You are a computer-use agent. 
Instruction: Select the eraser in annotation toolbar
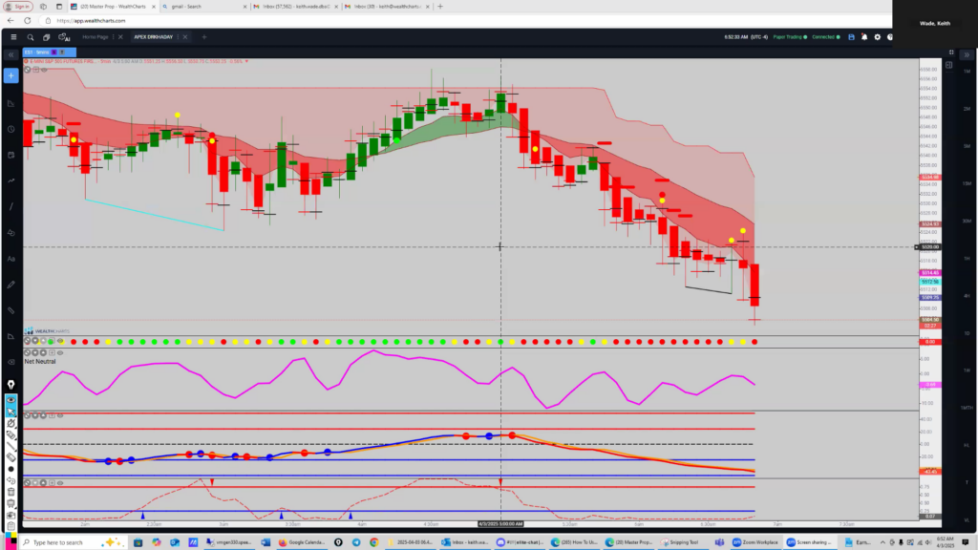coord(11,457)
